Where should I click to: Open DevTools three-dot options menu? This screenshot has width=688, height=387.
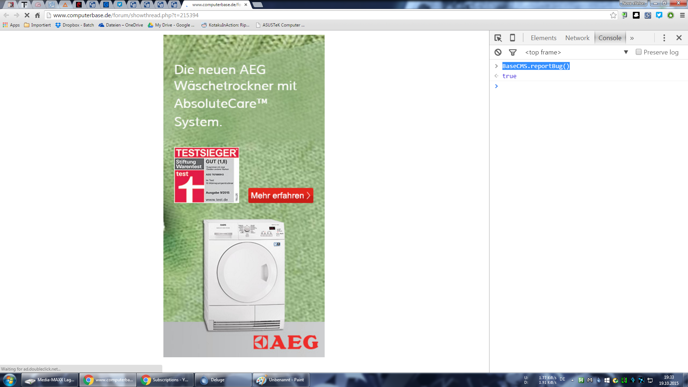pos(664,38)
